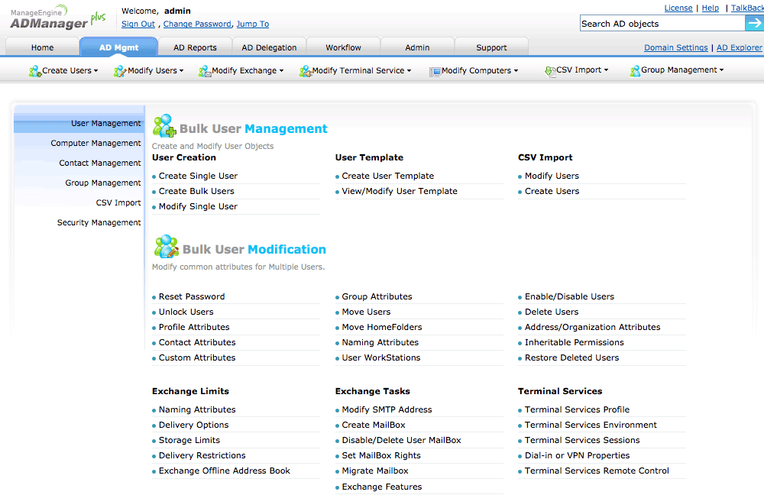Image resolution: width=764 pixels, height=495 pixels.
Task: Expand the Group Management dropdown arrow
Action: point(721,70)
